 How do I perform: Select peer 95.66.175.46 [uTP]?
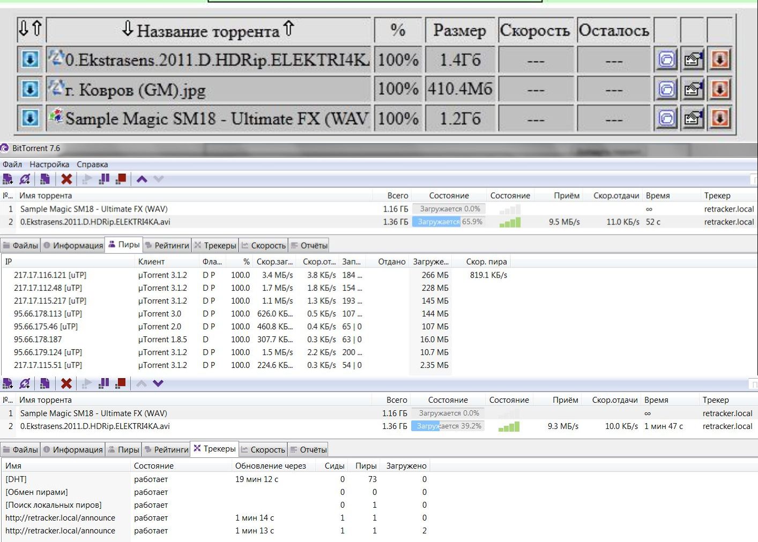(256, 327)
